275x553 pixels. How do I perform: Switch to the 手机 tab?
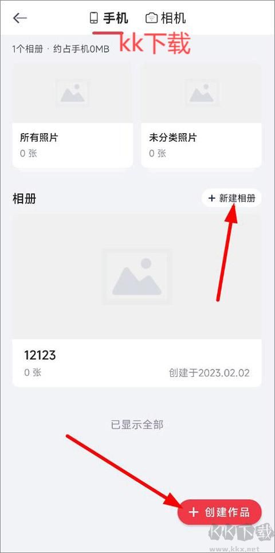[109, 18]
